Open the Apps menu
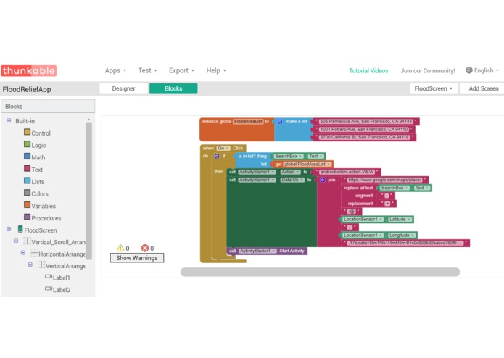Image resolution: width=504 pixels, height=358 pixels. point(115,70)
